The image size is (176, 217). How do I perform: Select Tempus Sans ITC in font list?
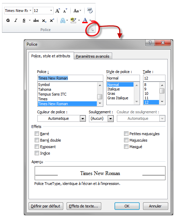coord(67,94)
